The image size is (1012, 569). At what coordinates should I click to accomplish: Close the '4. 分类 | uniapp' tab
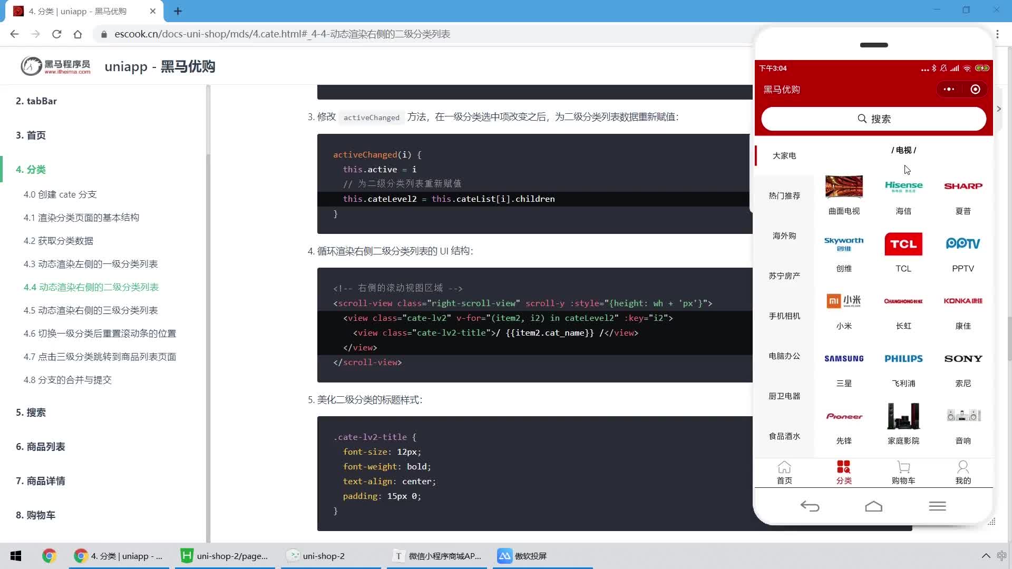[153, 11]
